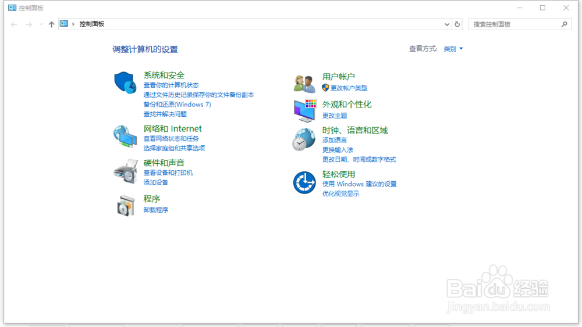Focus the 搜索控制面板 search box
582x327 pixels.
pyautogui.click(x=520, y=24)
